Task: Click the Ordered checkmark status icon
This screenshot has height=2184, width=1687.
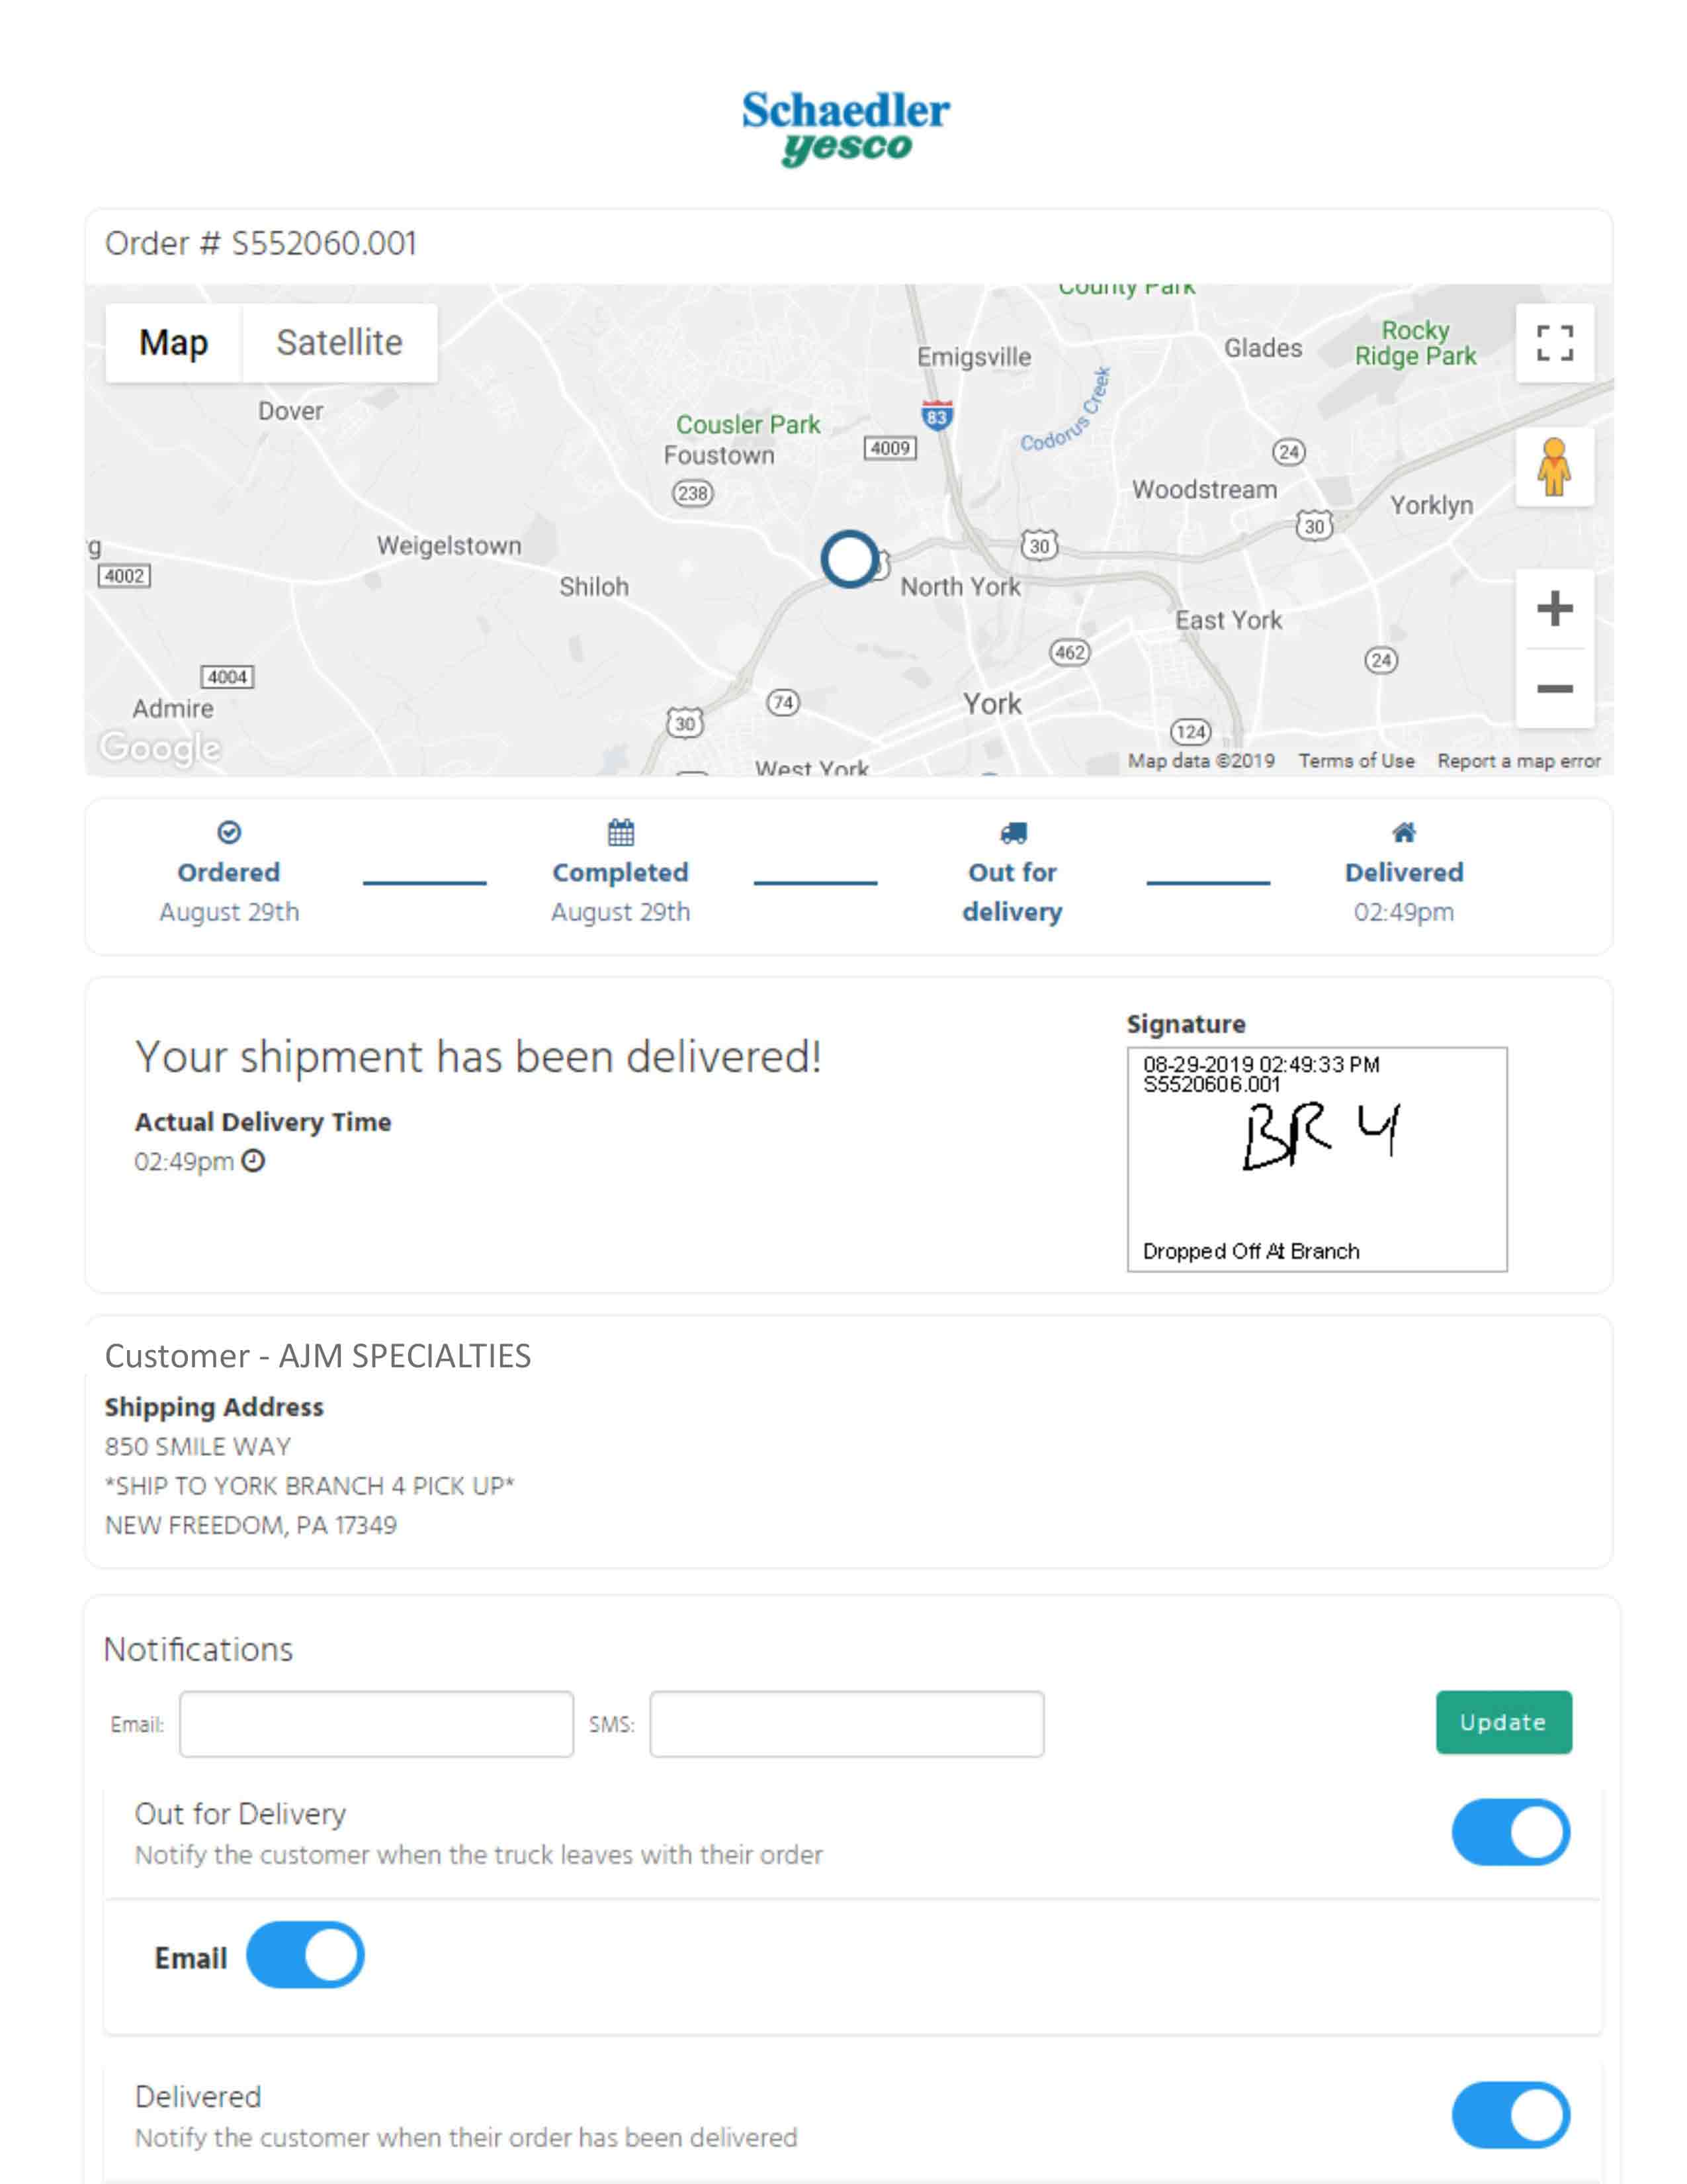Action: coord(229,832)
